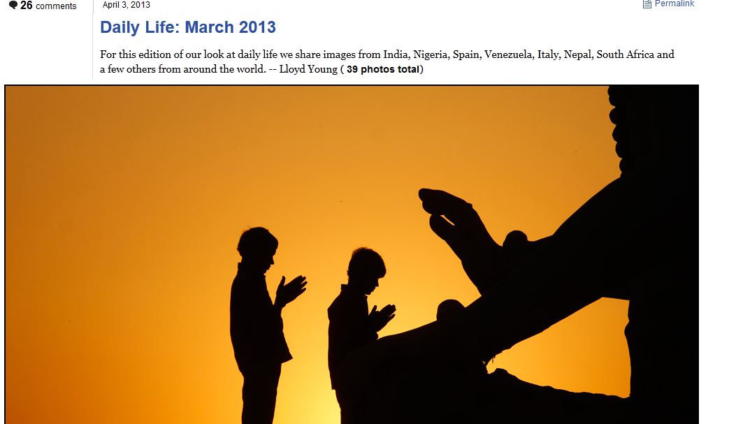This screenshot has height=424, width=729.
Task: Click South Africa in the description
Action: [x=626, y=54]
